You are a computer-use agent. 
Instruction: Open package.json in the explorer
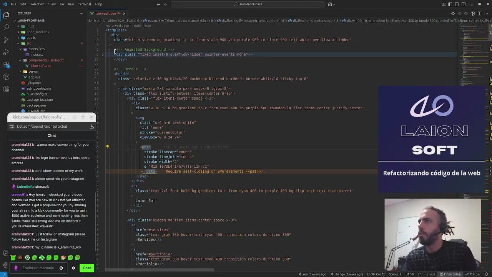coord(36,105)
